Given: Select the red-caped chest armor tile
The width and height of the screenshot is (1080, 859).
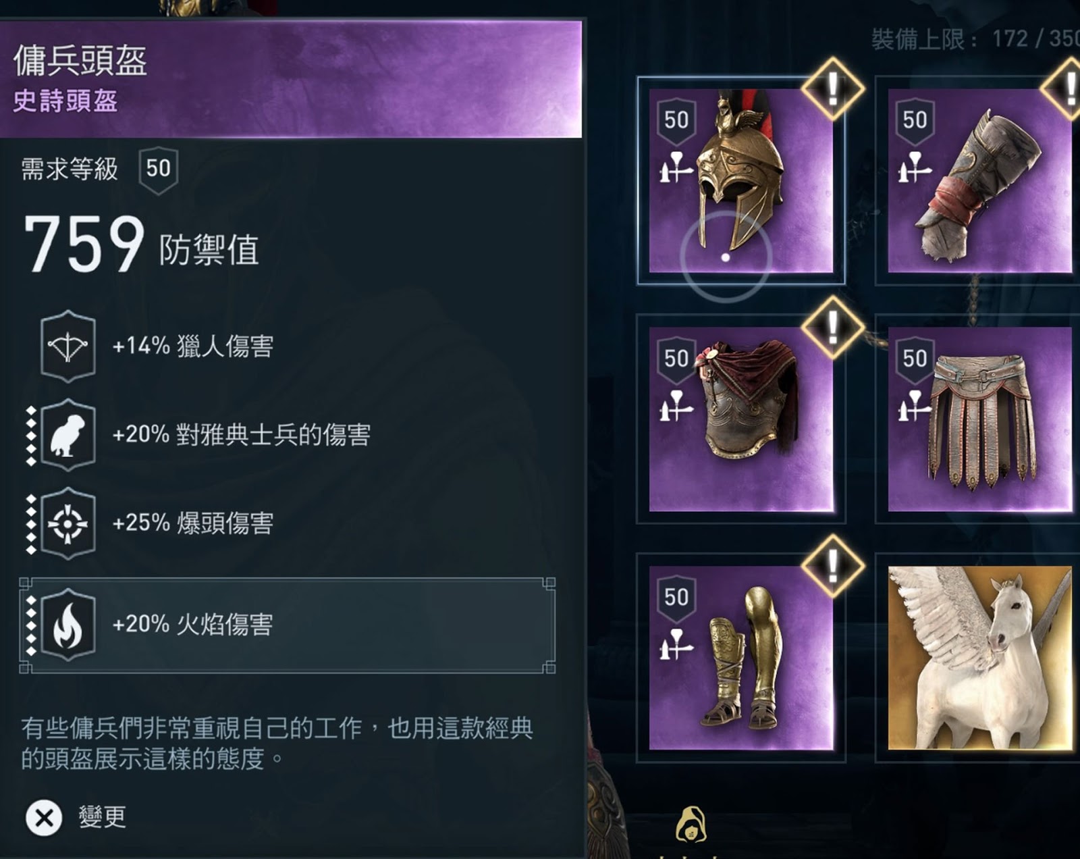Looking at the screenshot, I should tap(740, 419).
